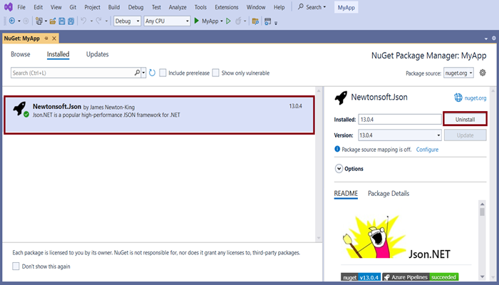The height and width of the screenshot is (285, 499).
Task: Open the search history dropdown arrow
Action: 143,73
